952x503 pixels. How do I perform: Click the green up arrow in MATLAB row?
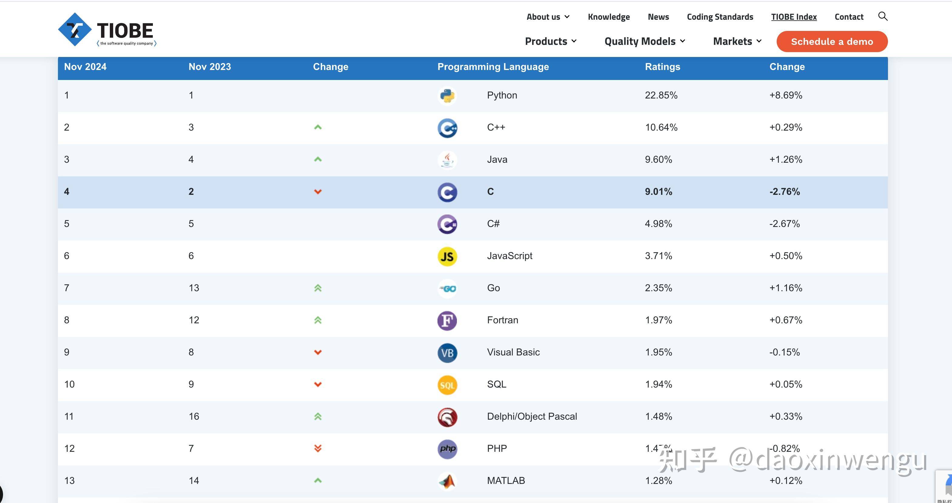[318, 481]
